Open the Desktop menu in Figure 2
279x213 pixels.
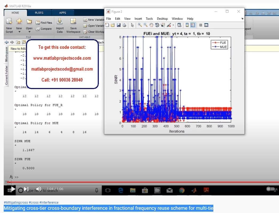(162, 18)
